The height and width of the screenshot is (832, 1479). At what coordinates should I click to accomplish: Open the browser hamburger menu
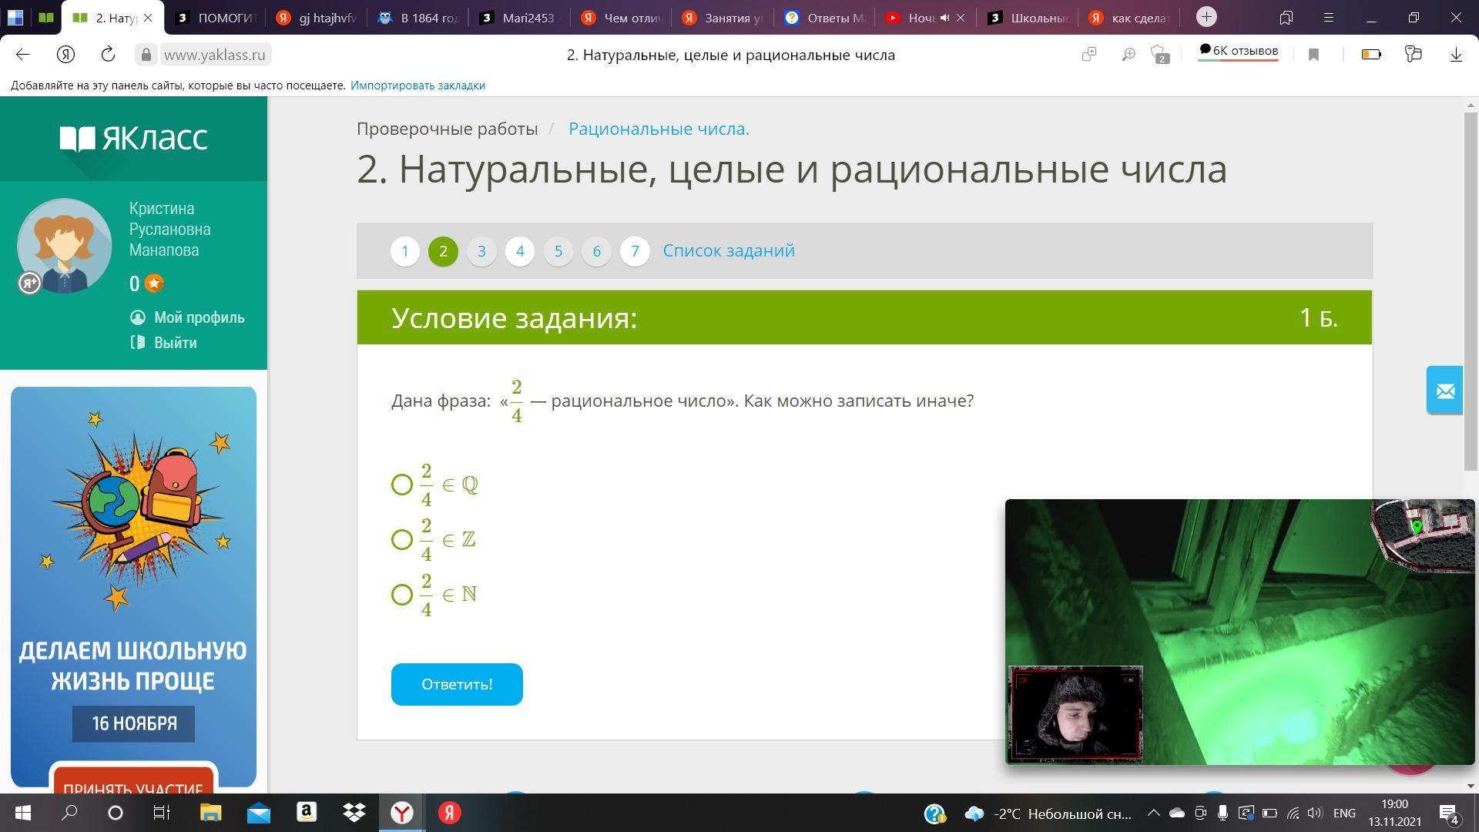[x=1329, y=17]
